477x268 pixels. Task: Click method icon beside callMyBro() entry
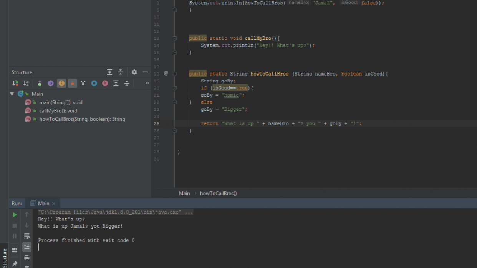28,111
